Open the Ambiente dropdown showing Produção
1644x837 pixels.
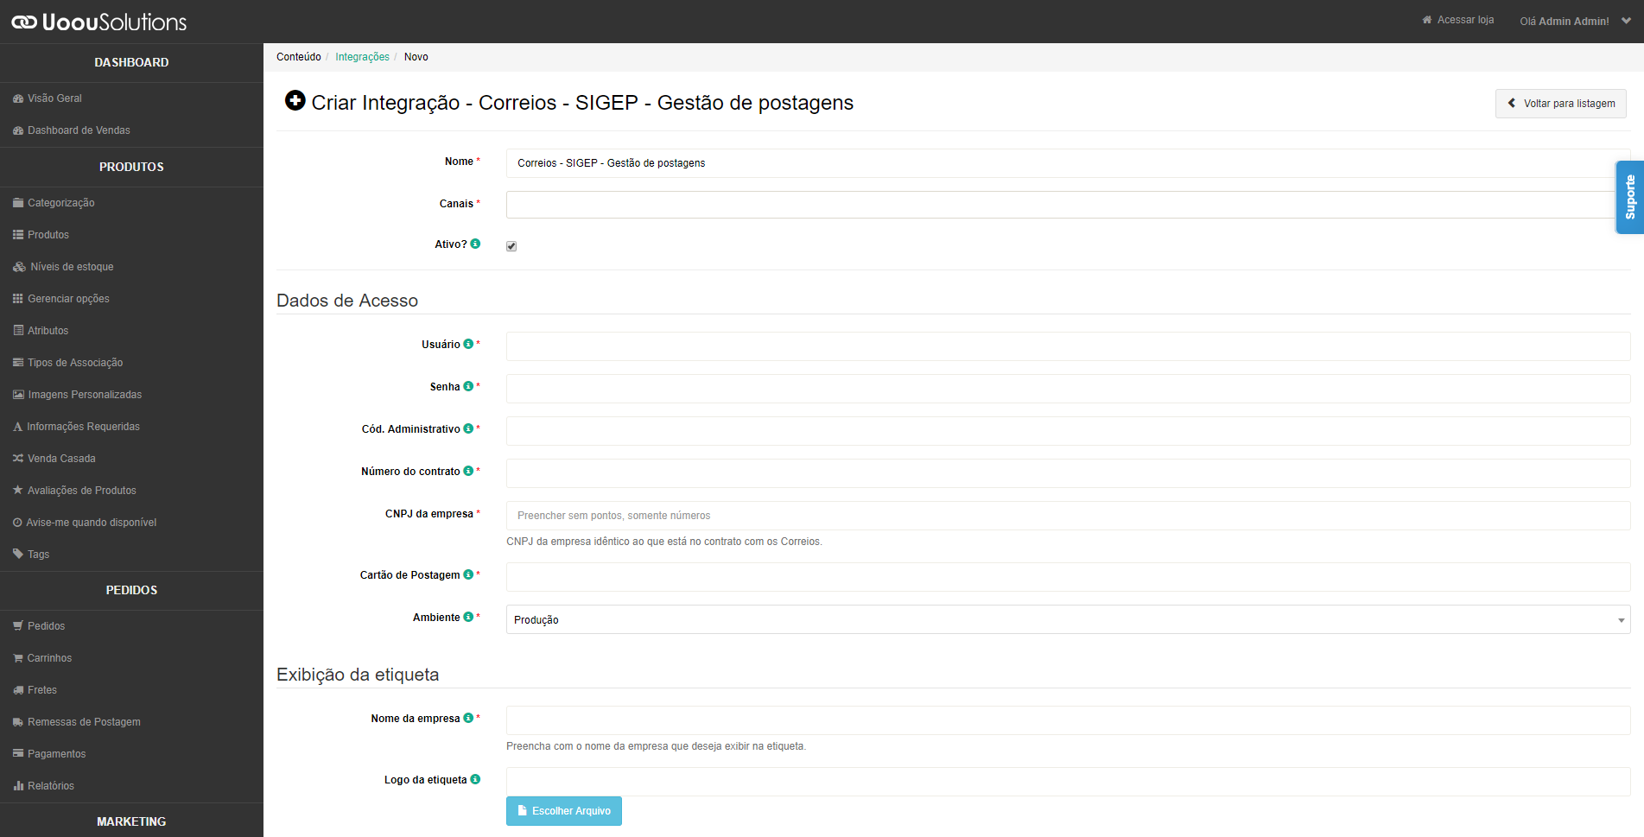tap(1068, 619)
